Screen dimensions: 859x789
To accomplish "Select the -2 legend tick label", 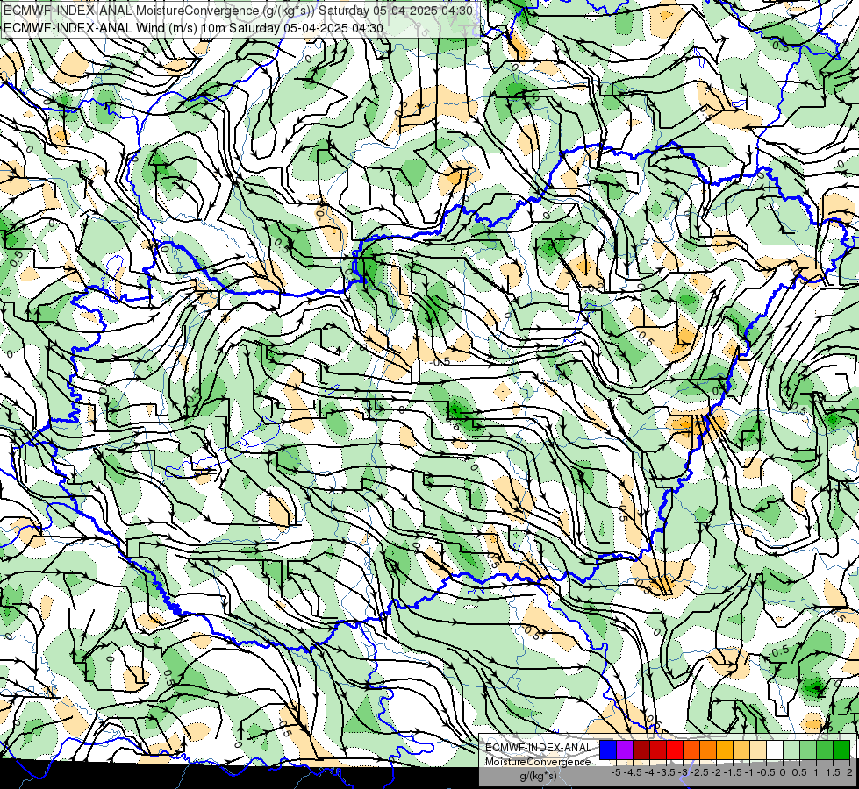I will (x=717, y=772).
